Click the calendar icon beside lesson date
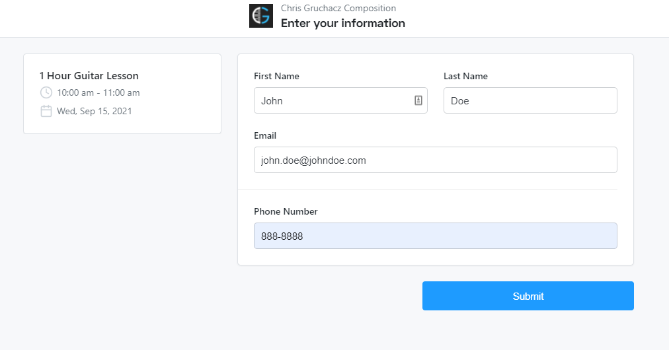 (46, 111)
